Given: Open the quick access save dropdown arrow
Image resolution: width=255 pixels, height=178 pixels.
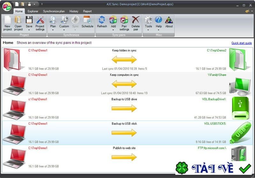Looking at the screenshot, I should coord(34,4).
